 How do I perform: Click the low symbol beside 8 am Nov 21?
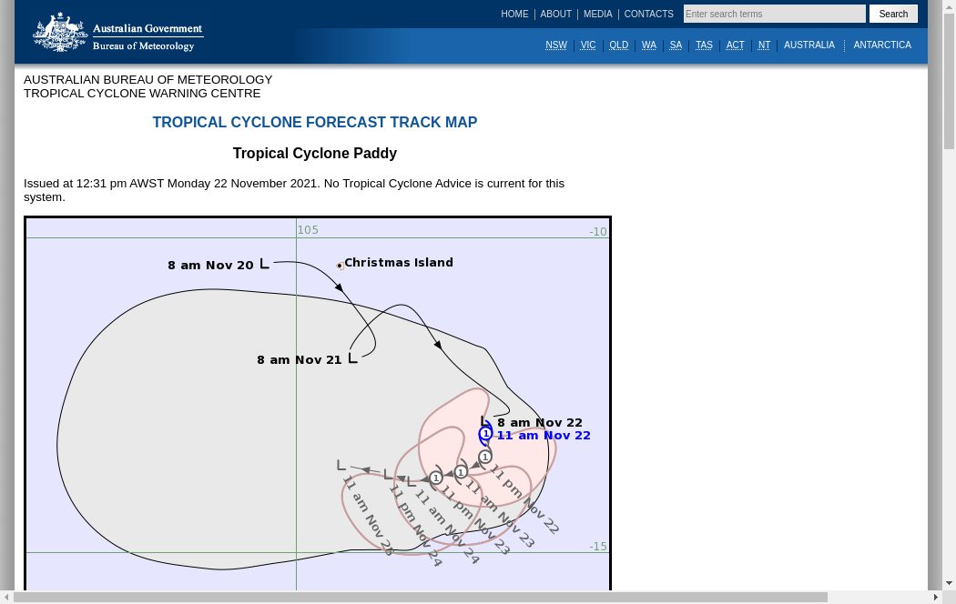pyautogui.click(x=352, y=357)
